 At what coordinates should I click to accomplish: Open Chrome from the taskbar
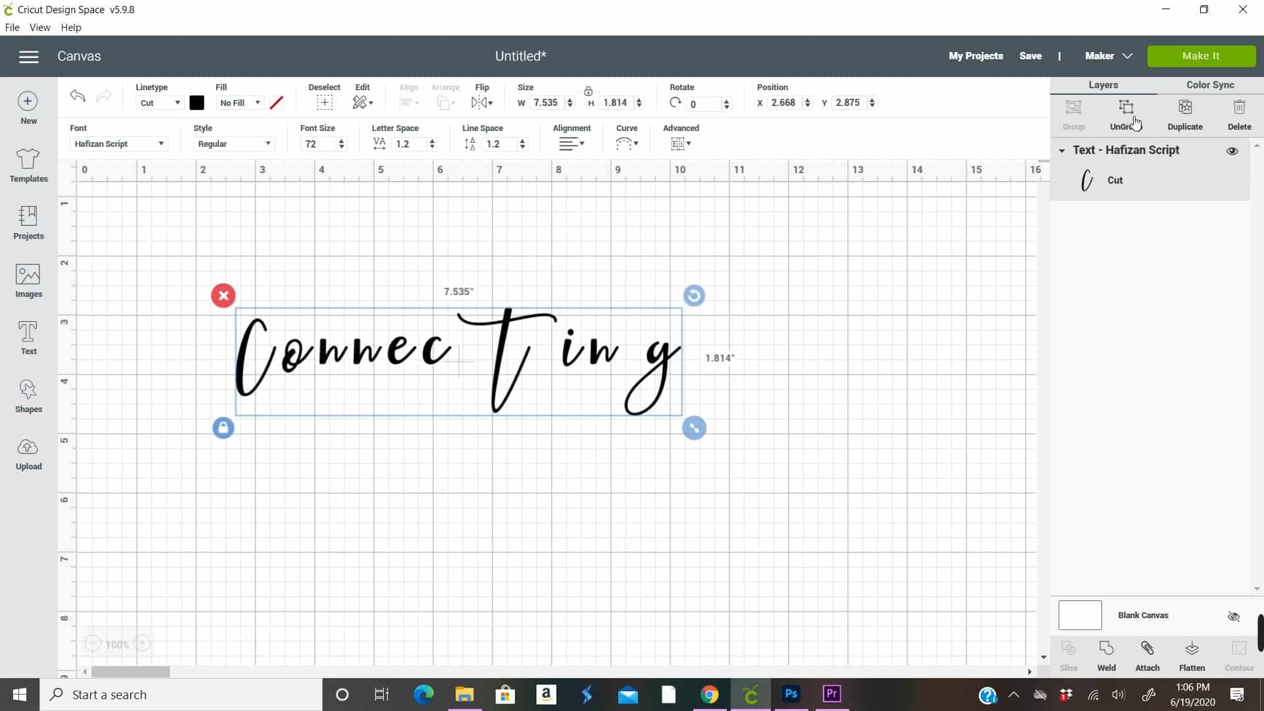click(709, 694)
